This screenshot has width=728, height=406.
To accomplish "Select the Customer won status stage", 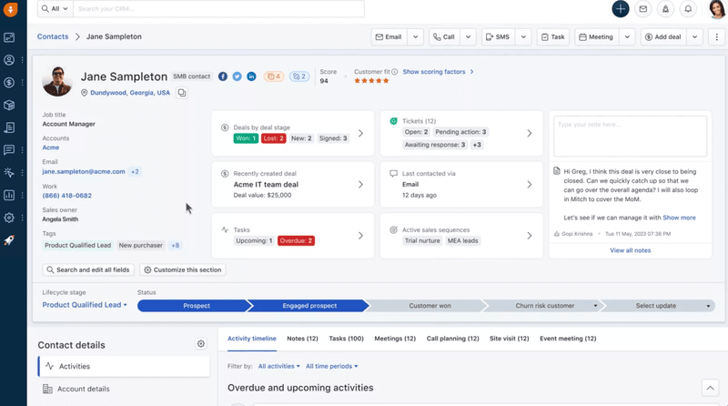I will click(428, 306).
